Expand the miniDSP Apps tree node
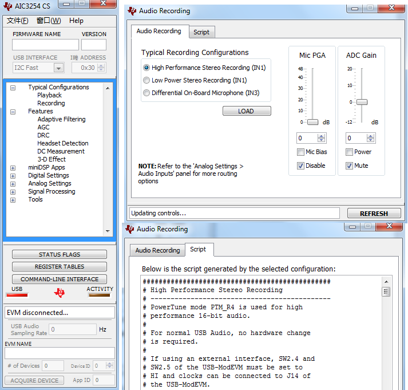 coord(13,168)
